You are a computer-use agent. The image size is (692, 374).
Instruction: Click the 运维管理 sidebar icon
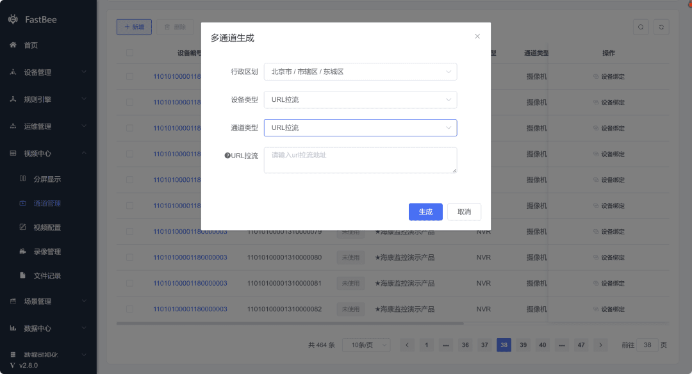[13, 126]
